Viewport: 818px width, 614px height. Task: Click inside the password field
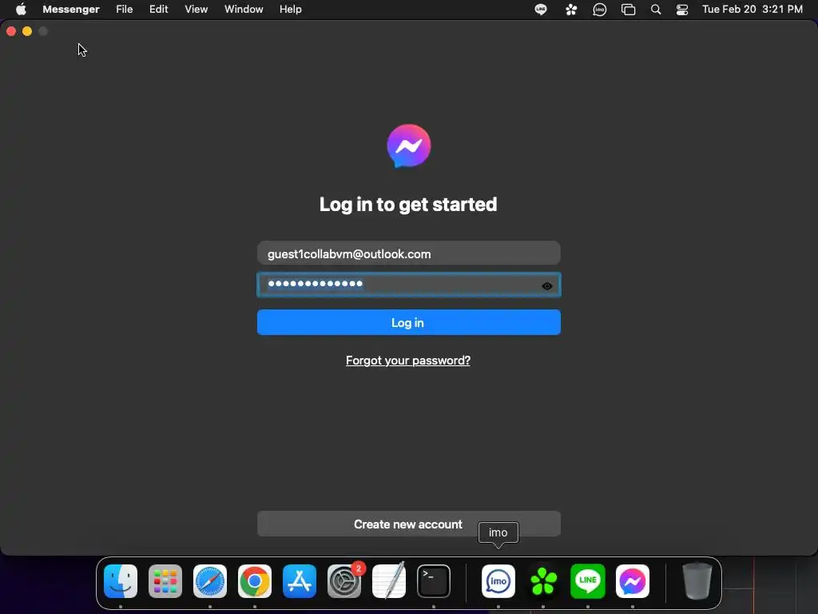[x=408, y=285]
